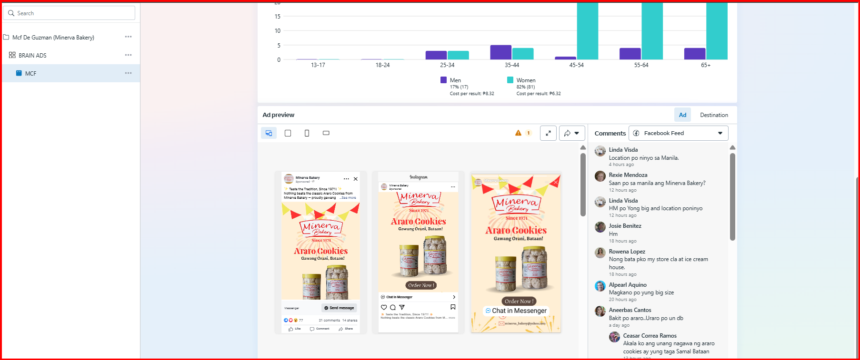
Task: Select the vertical mobile preview icon
Action: (x=307, y=133)
